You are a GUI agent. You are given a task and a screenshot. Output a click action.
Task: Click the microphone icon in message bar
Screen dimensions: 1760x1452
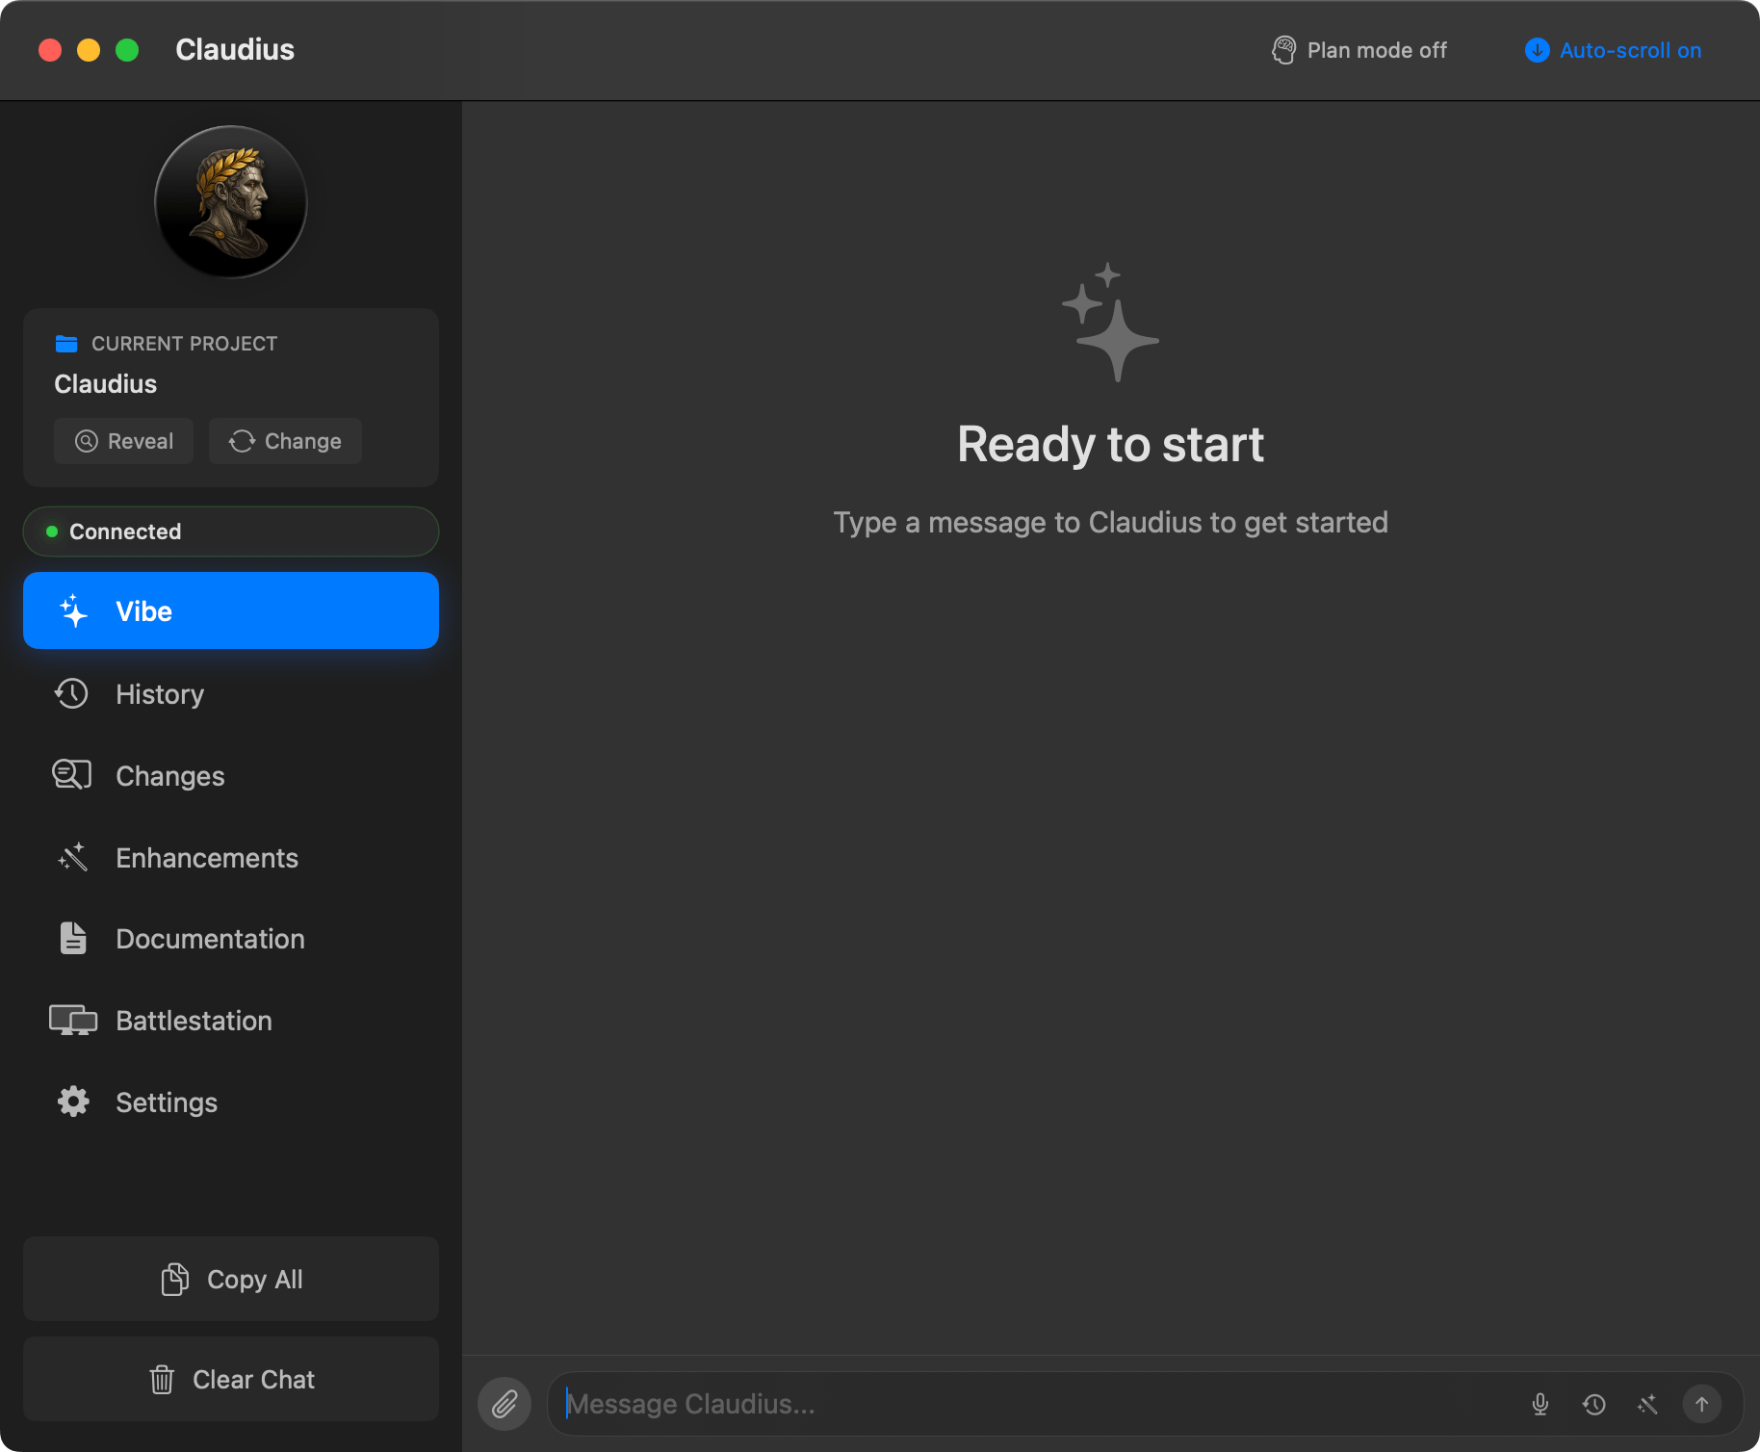pyautogui.click(x=1540, y=1404)
